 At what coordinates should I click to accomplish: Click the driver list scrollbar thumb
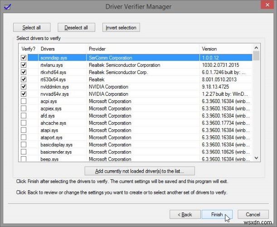click(x=256, y=56)
